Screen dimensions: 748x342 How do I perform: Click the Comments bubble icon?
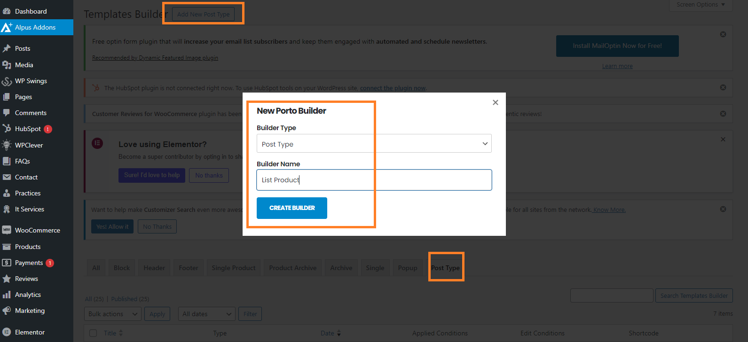pos(7,113)
